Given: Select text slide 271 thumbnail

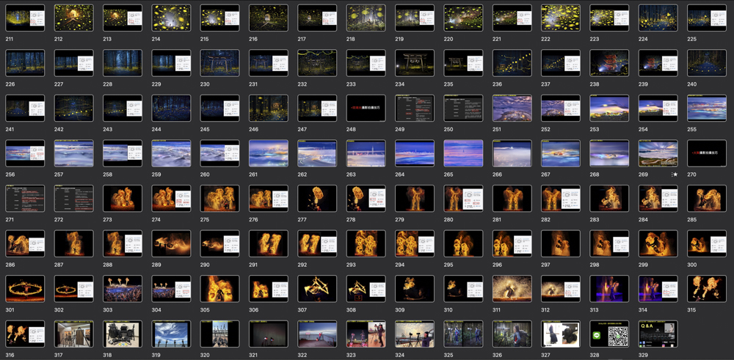Looking at the screenshot, I should pos(25,199).
